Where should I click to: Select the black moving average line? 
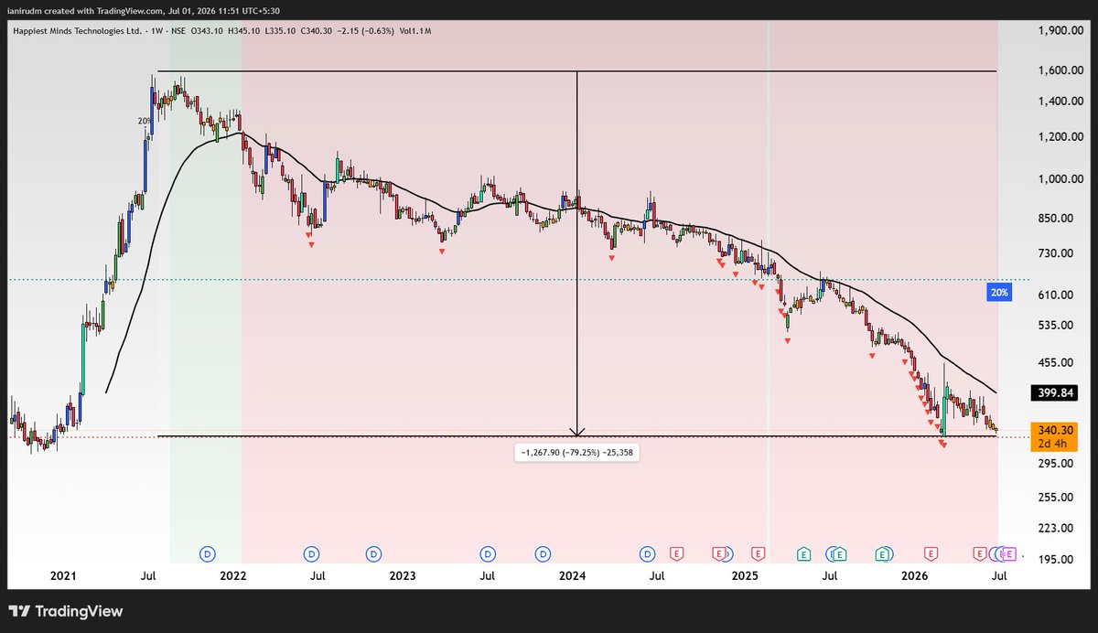point(549,209)
